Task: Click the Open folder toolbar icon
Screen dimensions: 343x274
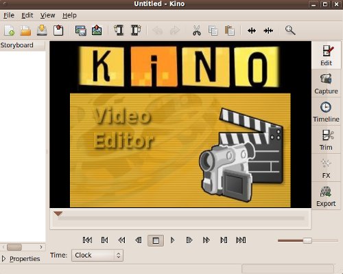Action: pos(25,30)
